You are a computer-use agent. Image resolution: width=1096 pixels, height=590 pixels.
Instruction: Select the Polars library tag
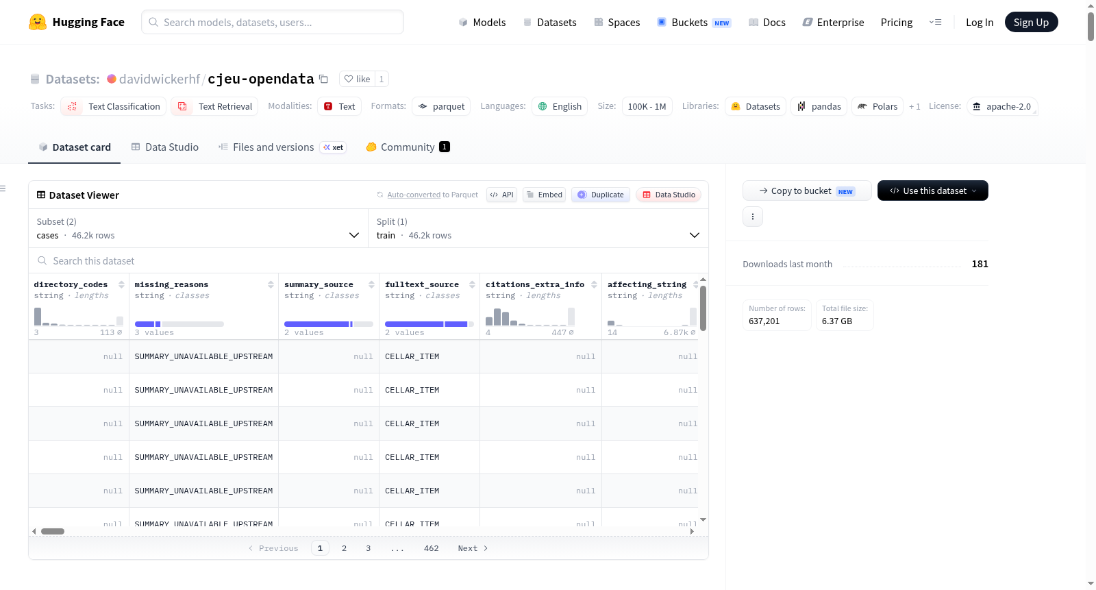pyautogui.click(x=877, y=106)
